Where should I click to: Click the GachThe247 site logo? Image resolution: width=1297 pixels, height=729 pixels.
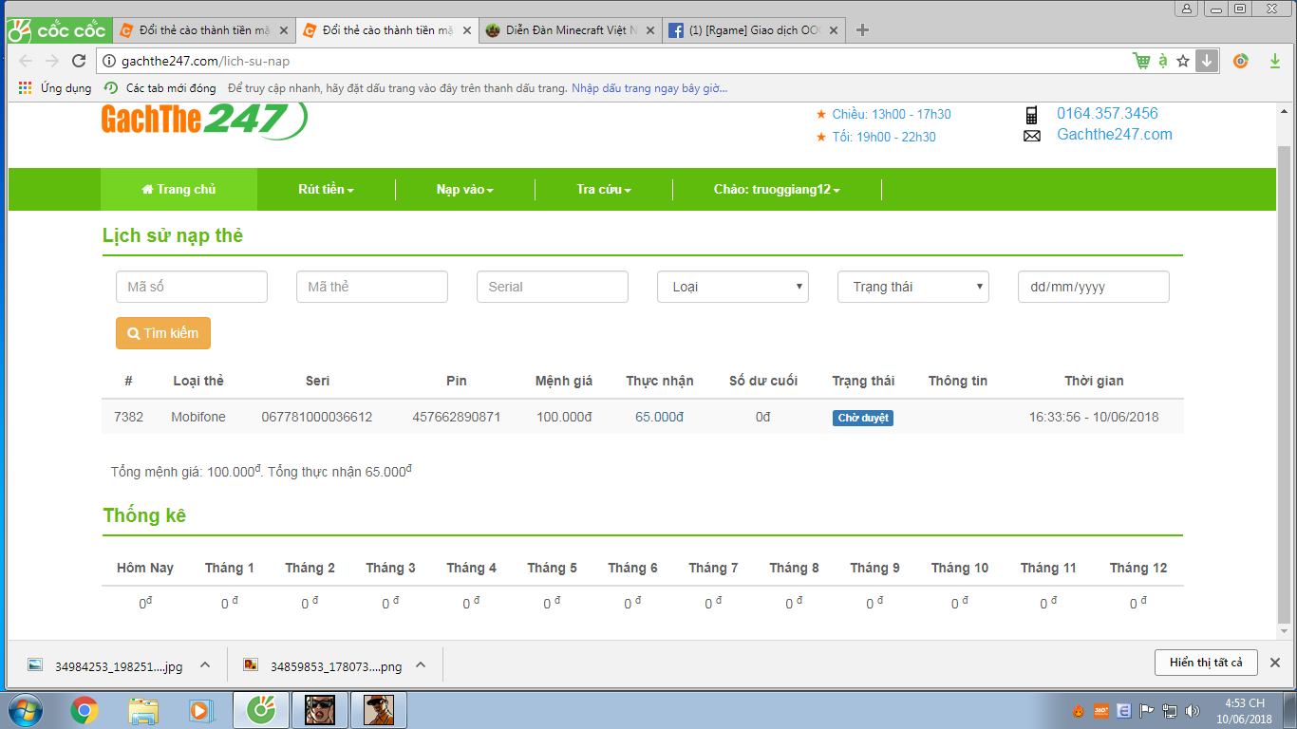pos(204,120)
